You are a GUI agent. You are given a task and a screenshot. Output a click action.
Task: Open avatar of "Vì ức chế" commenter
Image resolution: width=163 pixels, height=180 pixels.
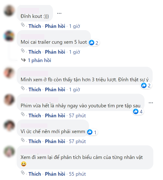(9, 126)
